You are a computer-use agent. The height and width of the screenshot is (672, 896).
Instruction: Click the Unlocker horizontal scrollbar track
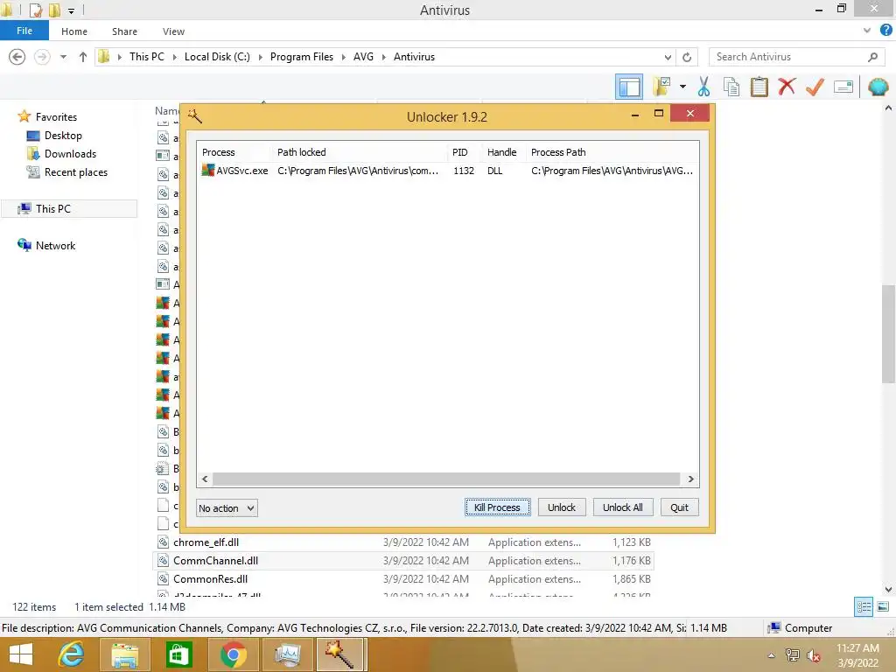coord(447,479)
